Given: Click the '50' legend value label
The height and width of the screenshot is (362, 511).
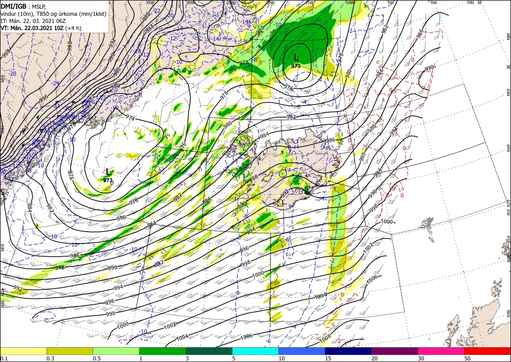Looking at the screenshot, I should pos(467,358).
